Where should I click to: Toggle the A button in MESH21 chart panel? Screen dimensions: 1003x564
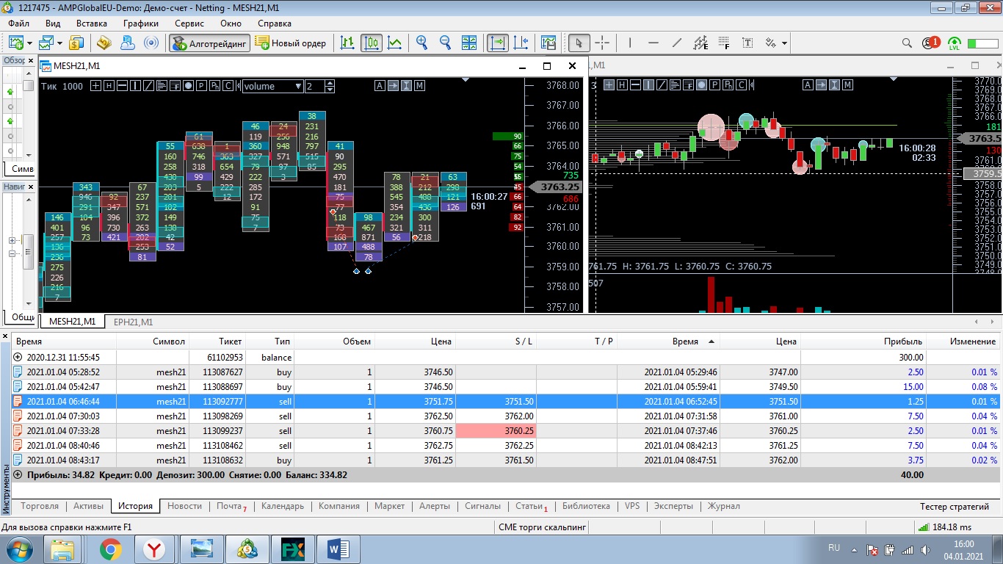click(x=380, y=86)
